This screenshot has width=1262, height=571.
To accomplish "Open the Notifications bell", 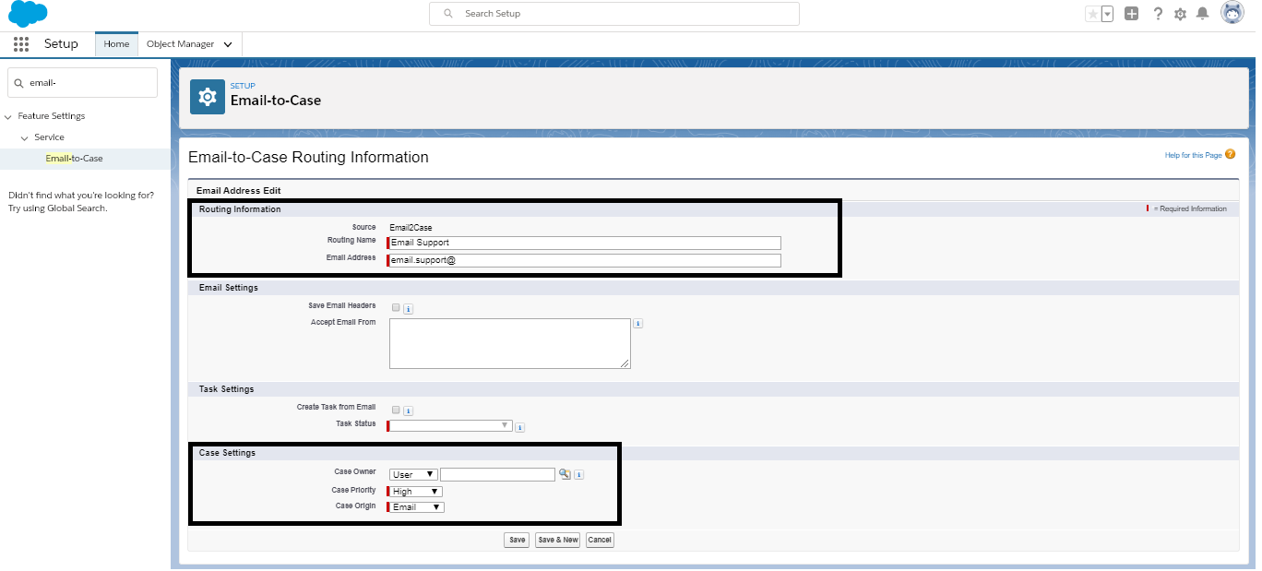I will point(1202,14).
